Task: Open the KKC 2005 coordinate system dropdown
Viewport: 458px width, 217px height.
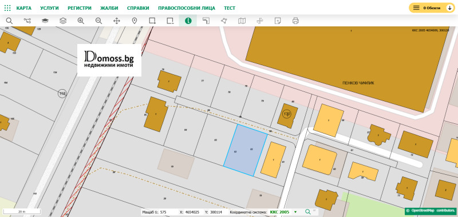Action: pos(283,212)
